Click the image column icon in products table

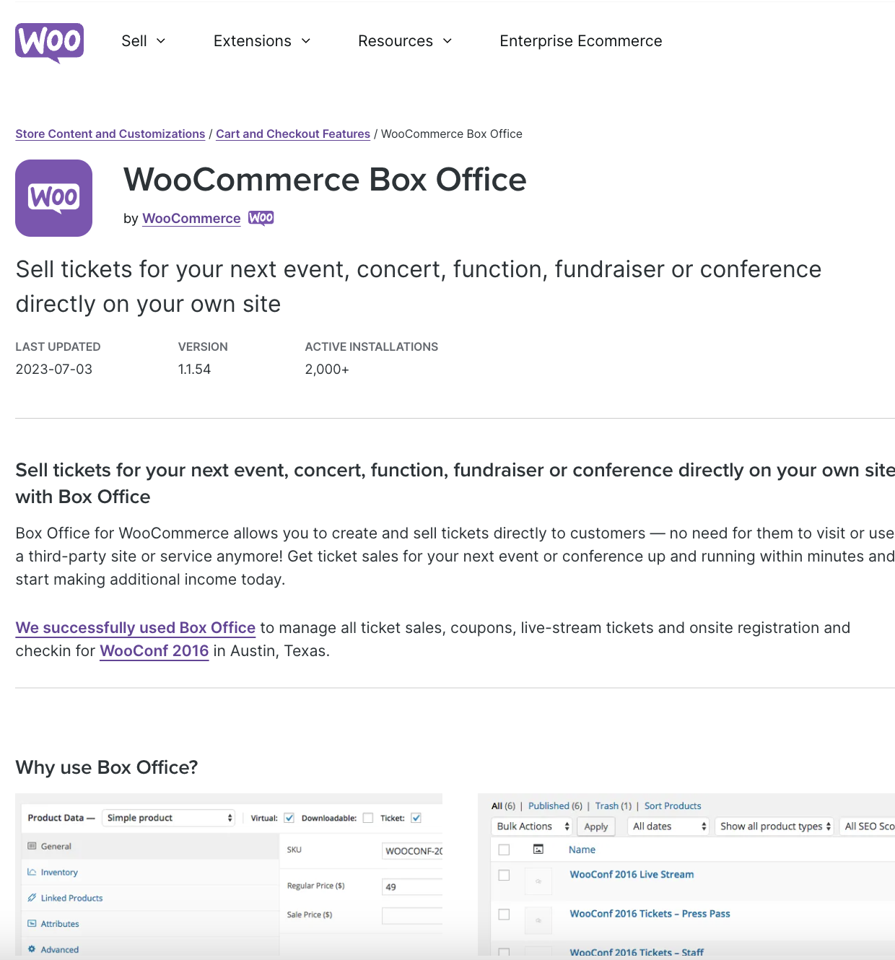[538, 850]
